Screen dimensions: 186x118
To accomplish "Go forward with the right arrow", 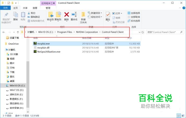I will tap(10, 32).
